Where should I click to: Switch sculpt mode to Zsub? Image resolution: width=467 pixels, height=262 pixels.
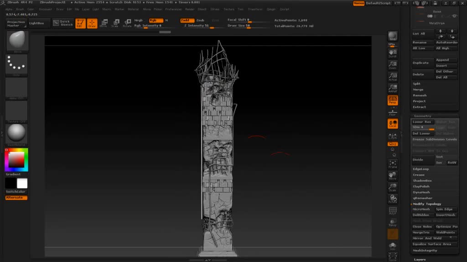click(200, 20)
